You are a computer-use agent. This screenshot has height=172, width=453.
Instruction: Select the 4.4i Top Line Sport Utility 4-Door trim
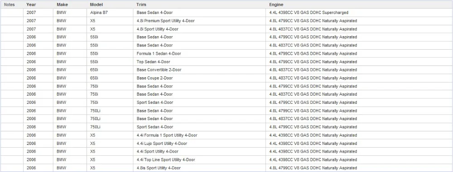pos(166,160)
